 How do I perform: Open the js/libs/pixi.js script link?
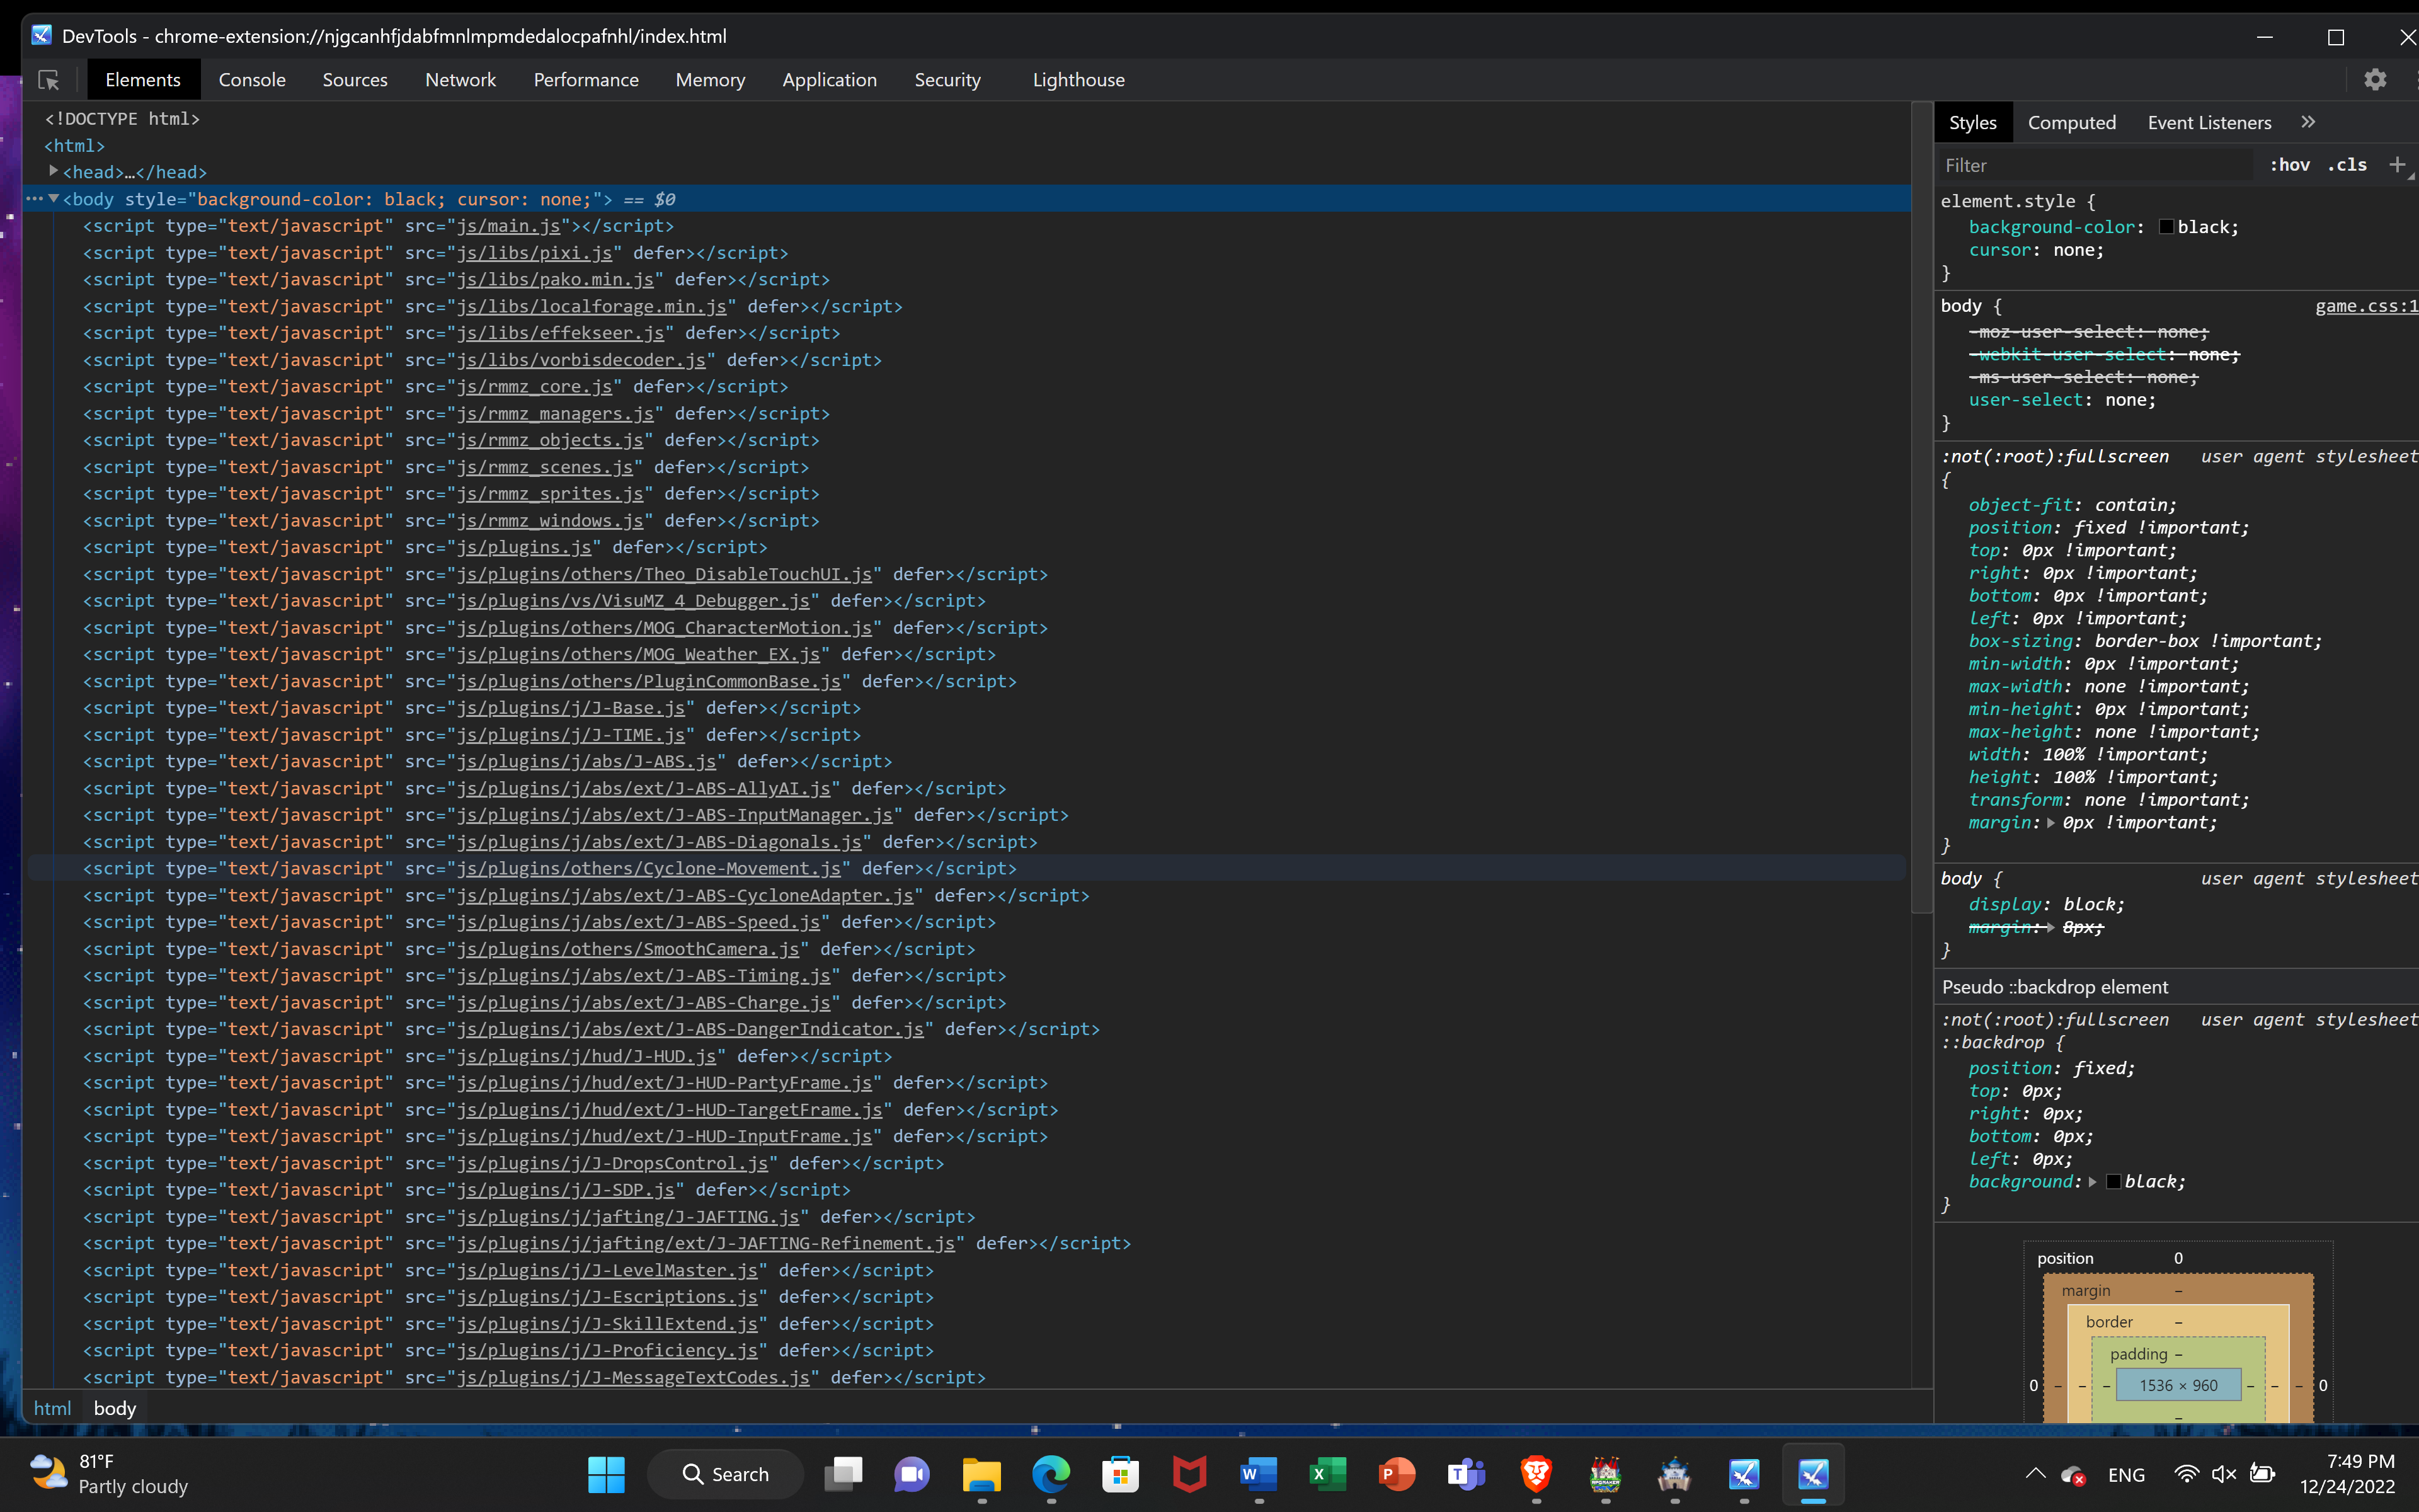534,253
